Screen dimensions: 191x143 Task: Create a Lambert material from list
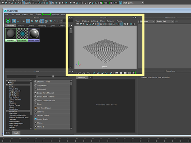52,112
